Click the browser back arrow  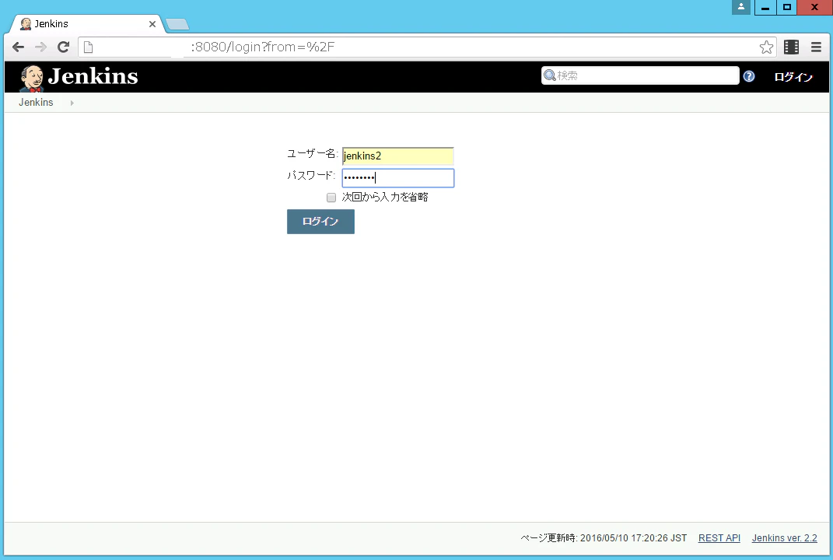coord(18,47)
